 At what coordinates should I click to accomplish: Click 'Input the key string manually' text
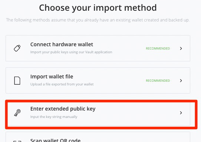pos(54,117)
